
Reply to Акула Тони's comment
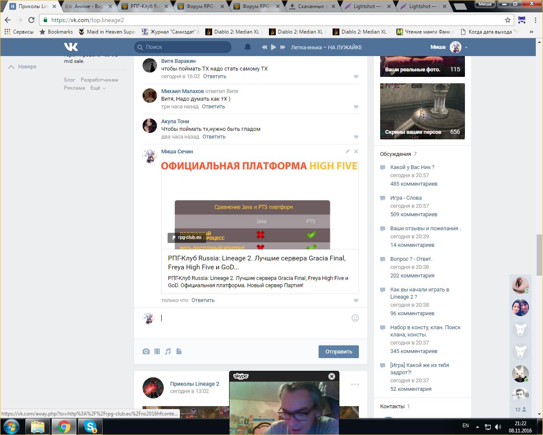tap(214, 137)
